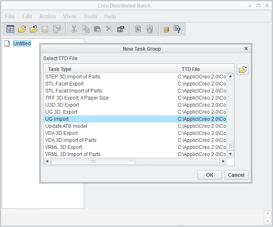Click the down arrow of the task list scrollbar
Screen dimensions: 273x227
click(230, 154)
